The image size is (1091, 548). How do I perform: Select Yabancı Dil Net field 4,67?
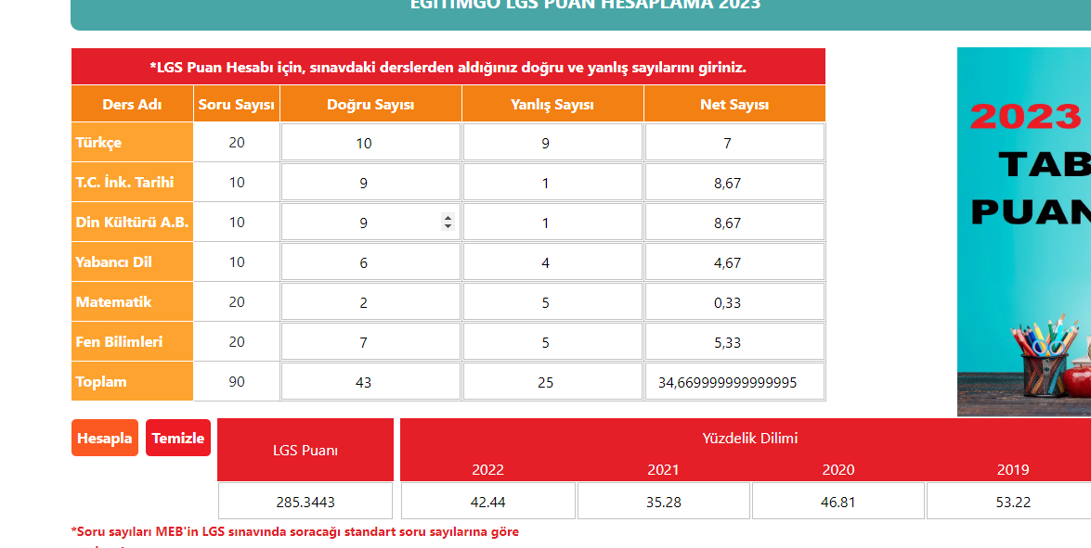pos(734,261)
